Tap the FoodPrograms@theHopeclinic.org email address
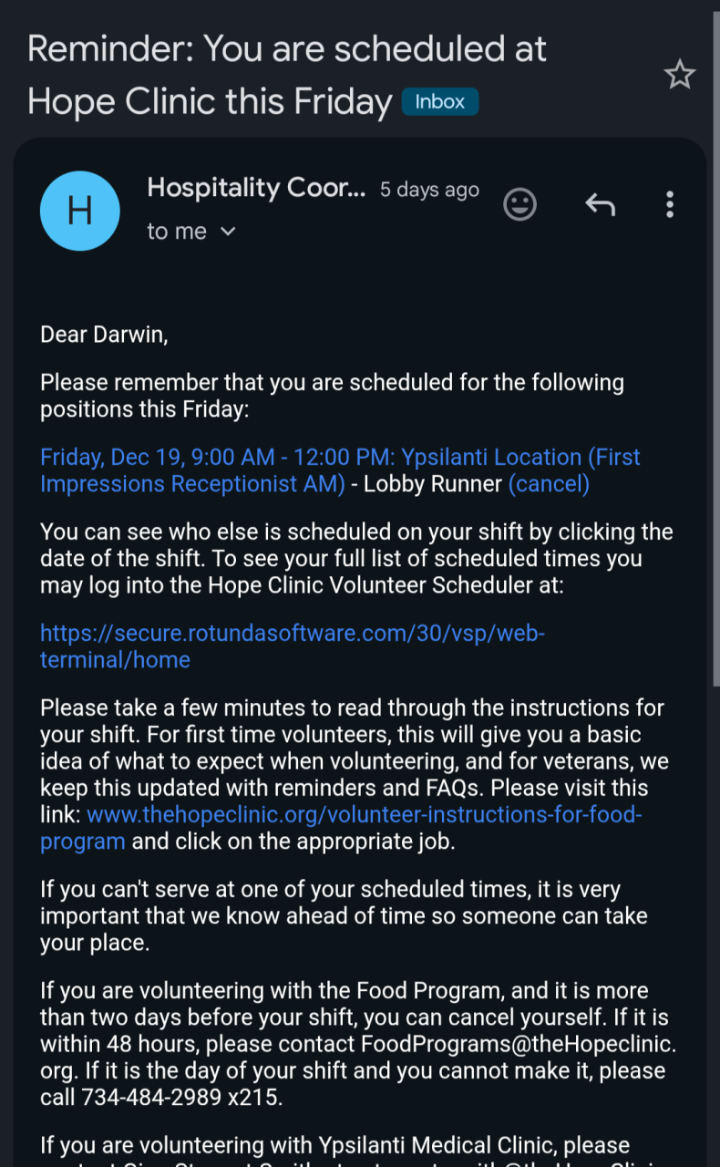 point(519,1044)
